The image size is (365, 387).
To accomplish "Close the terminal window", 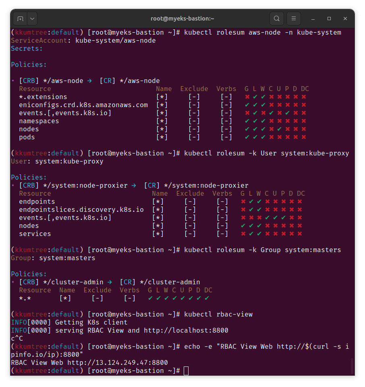I will [345, 19].
